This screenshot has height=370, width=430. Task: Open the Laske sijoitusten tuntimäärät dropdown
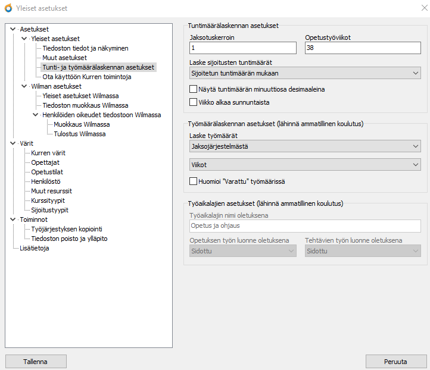(x=304, y=73)
